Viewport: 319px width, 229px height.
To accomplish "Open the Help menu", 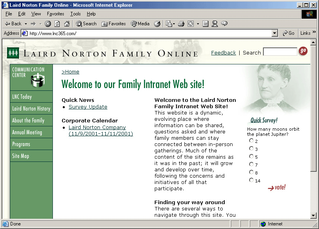I will (91, 14).
